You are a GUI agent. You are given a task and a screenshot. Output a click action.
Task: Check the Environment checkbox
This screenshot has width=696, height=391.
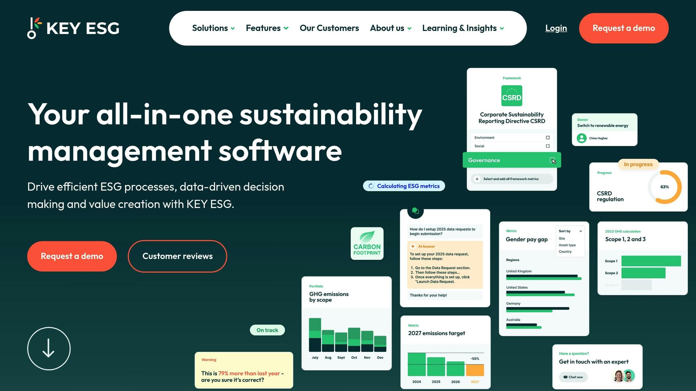point(547,137)
